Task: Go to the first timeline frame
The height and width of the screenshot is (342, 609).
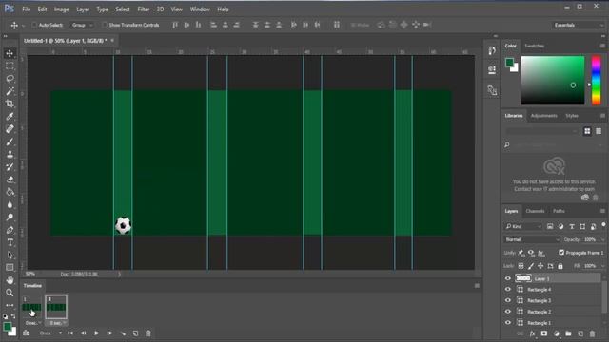Action: click(70, 333)
